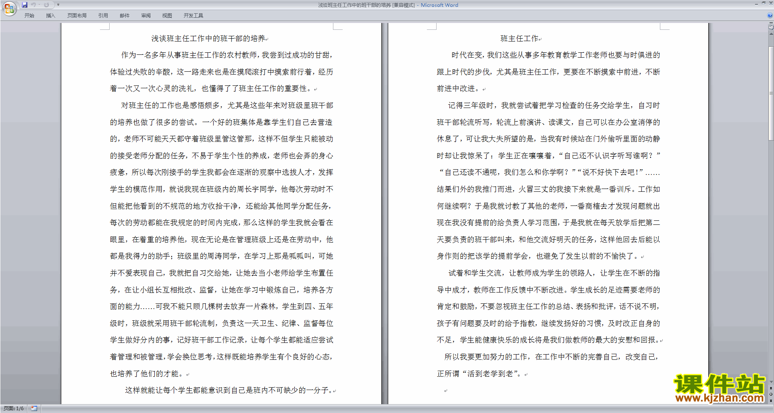
Task: Restore down the Word window
Action: [764, 3]
